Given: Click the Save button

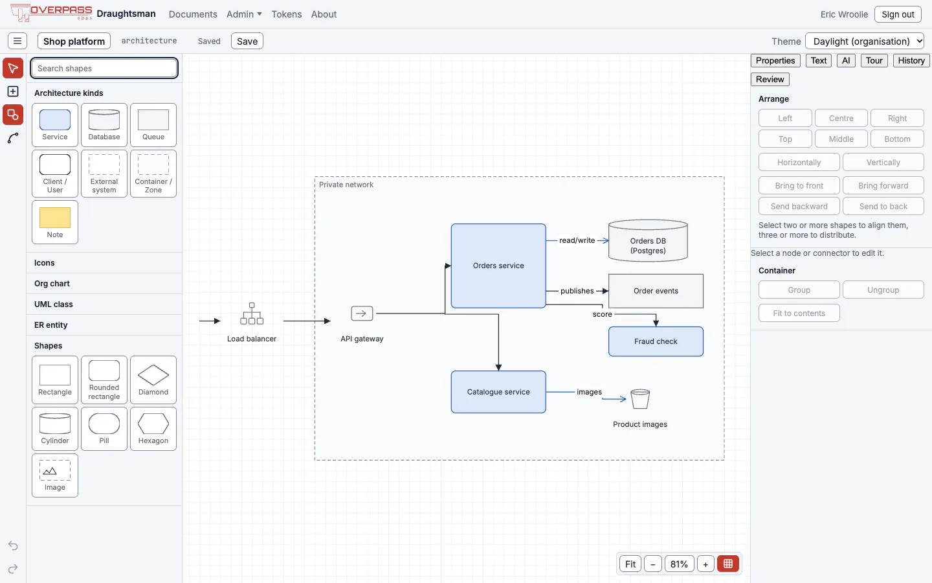Looking at the screenshot, I should click(247, 41).
